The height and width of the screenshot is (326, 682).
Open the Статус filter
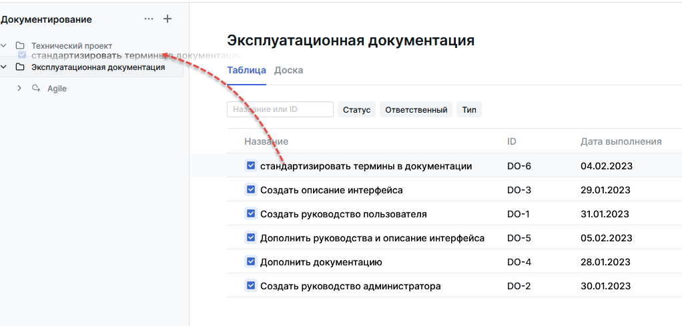tap(357, 110)
